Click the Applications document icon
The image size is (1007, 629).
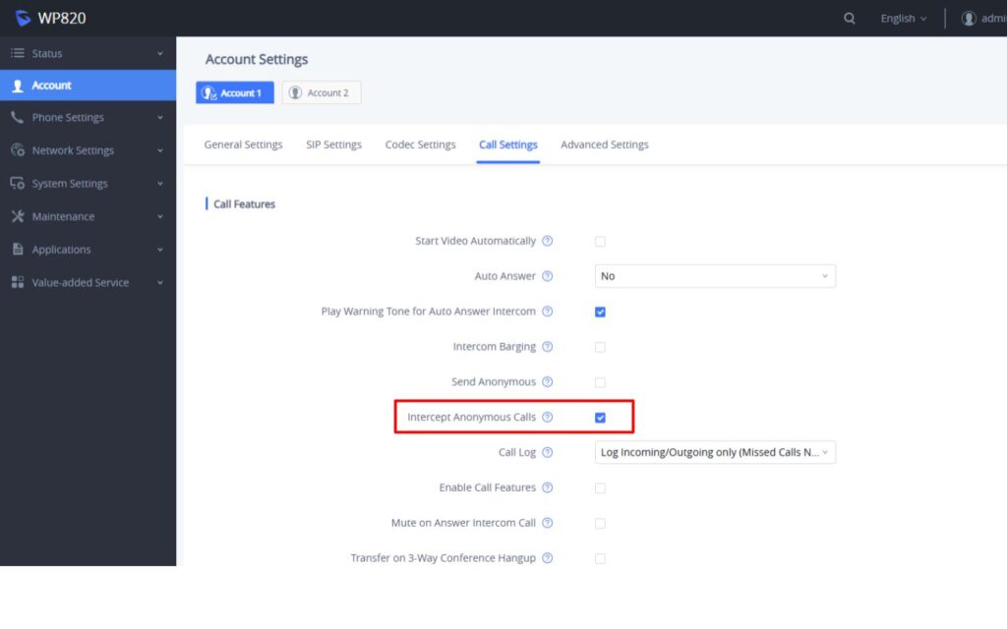click(x=18, y=249)
